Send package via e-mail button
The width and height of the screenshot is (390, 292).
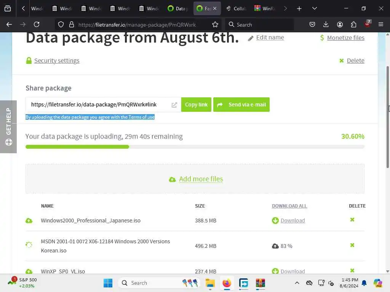[x=241, y=105]
